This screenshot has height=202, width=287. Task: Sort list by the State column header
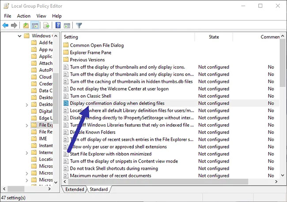tap(214, 37)
